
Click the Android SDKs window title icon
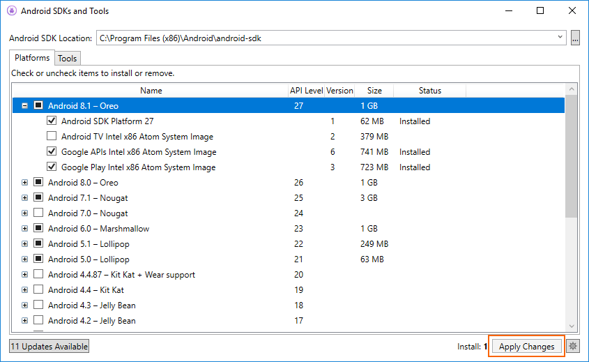click(x=12, y=11)
